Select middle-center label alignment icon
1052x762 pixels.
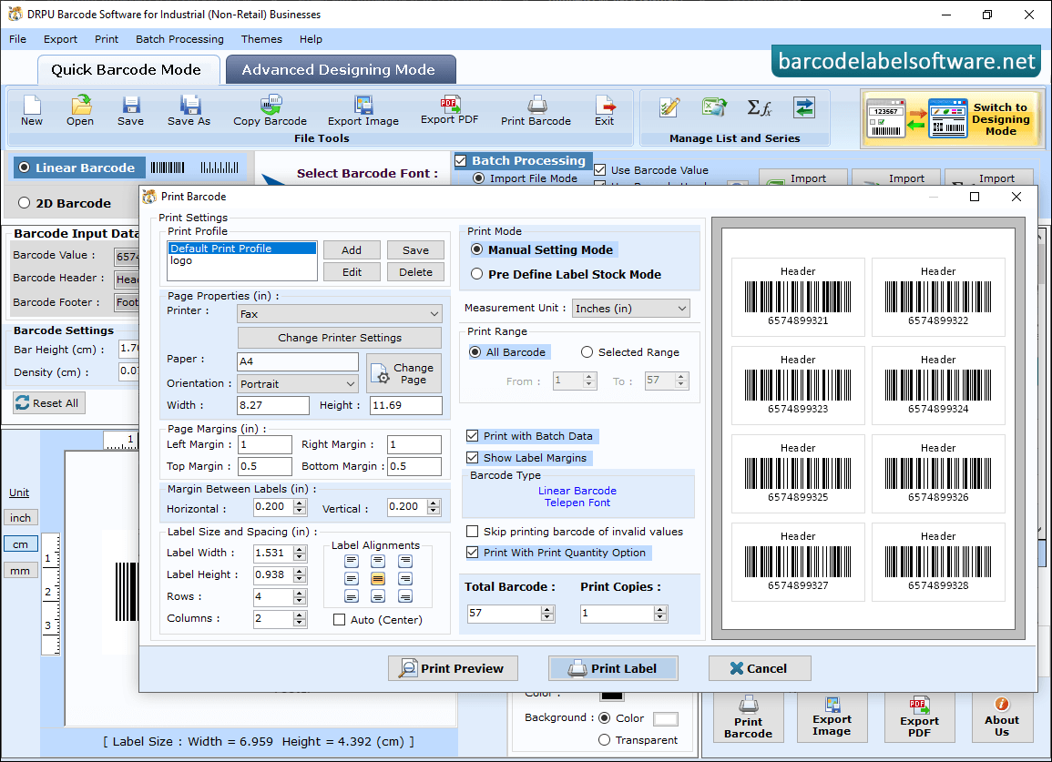[378, 578]
